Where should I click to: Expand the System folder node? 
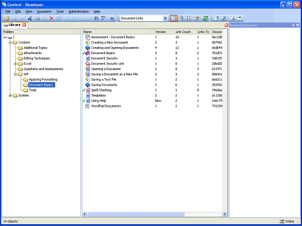click(x=10, y=96)
